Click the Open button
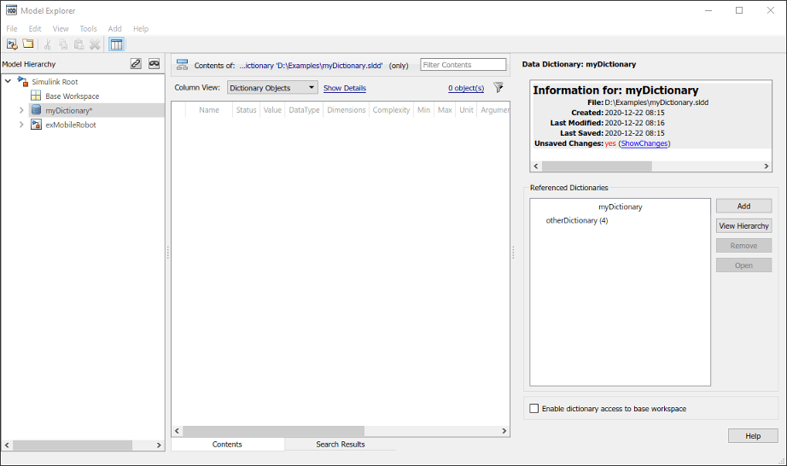Image resolution: width=787 pixels, height=466 pixels. [x=743, y=265]
